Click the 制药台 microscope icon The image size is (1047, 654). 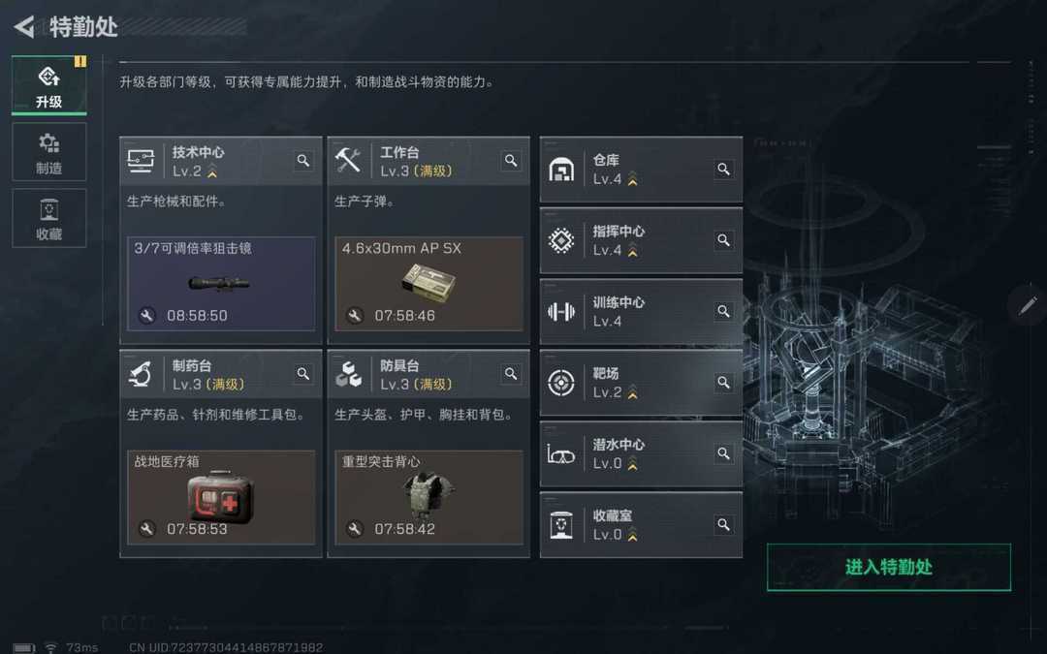[x=141, y=374]
